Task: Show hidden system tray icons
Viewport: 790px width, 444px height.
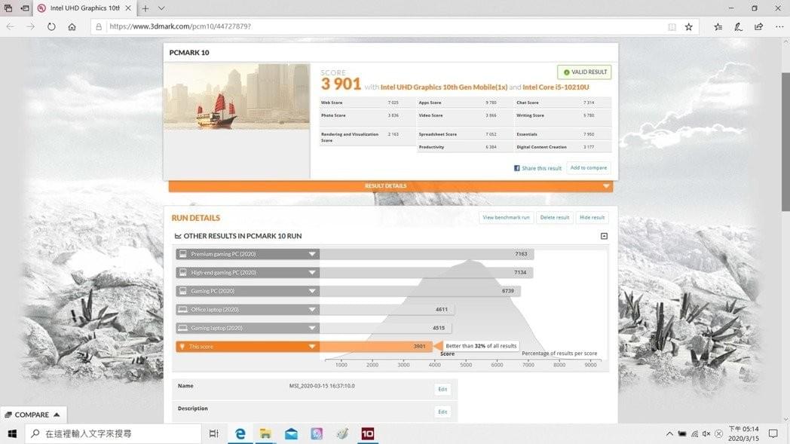Action: pyautogui.click(x=669, y=434)
